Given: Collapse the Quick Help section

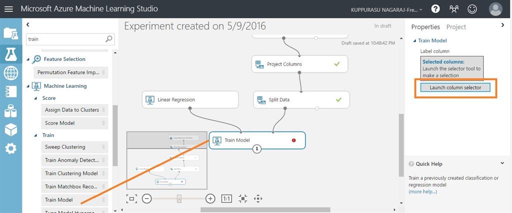Looking at the screenshot, I should (x=502, y=163).
